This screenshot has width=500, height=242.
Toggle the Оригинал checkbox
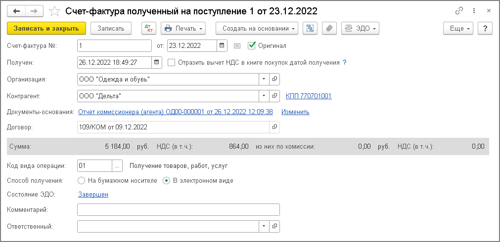click(252, 46)
